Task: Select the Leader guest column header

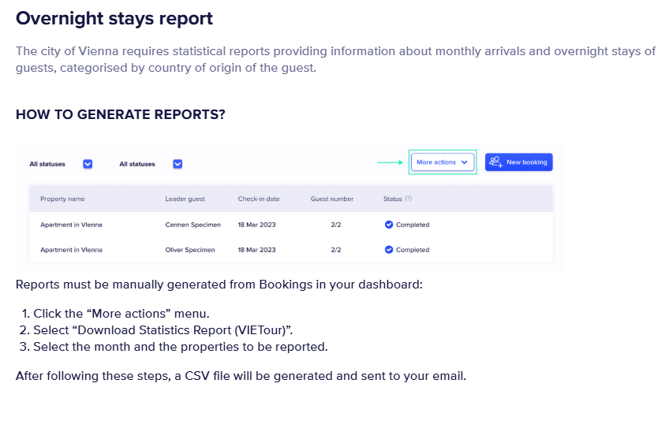Action: [184, 199]
